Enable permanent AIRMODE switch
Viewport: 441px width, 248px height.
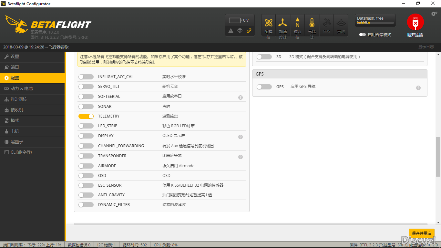point(86,166)
